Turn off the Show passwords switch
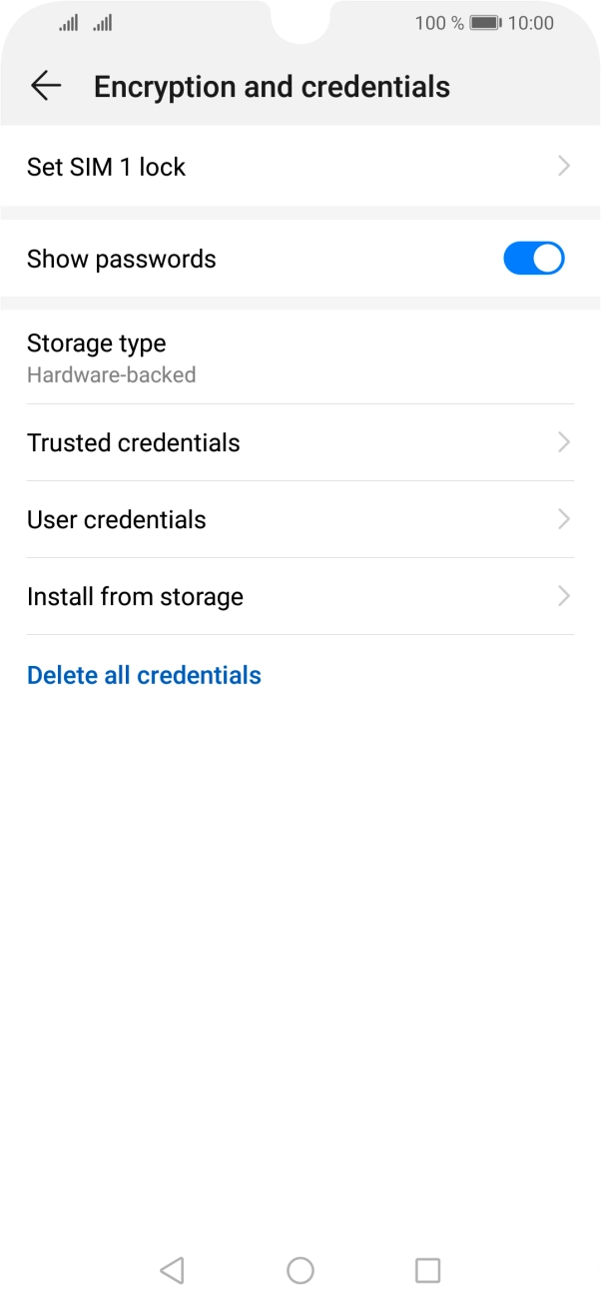601x1304 pixels. pos(533,259)
